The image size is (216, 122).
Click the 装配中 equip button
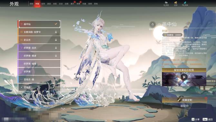coord(184,106)
